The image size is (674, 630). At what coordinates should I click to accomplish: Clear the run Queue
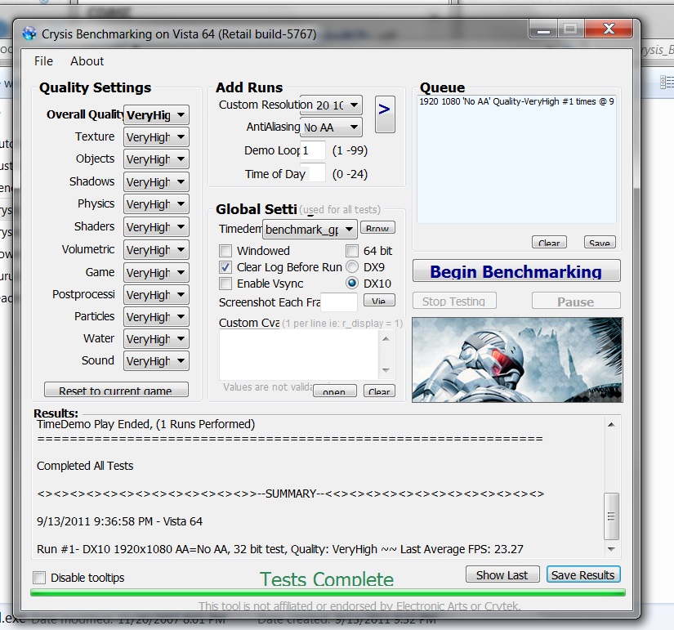pyautogui.click(x=549, y=242)
